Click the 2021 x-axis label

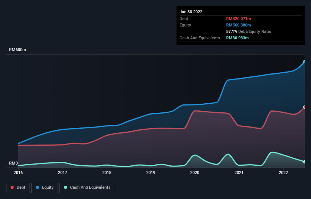coord(239,173)
